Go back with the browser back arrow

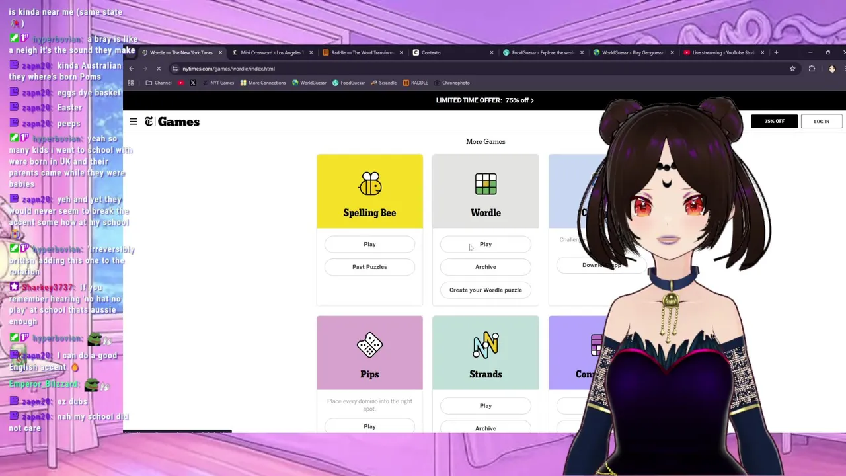point(132,69)
